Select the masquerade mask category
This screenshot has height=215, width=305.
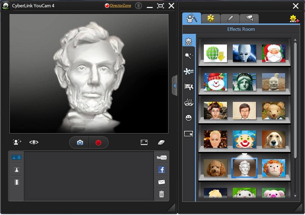189,102
